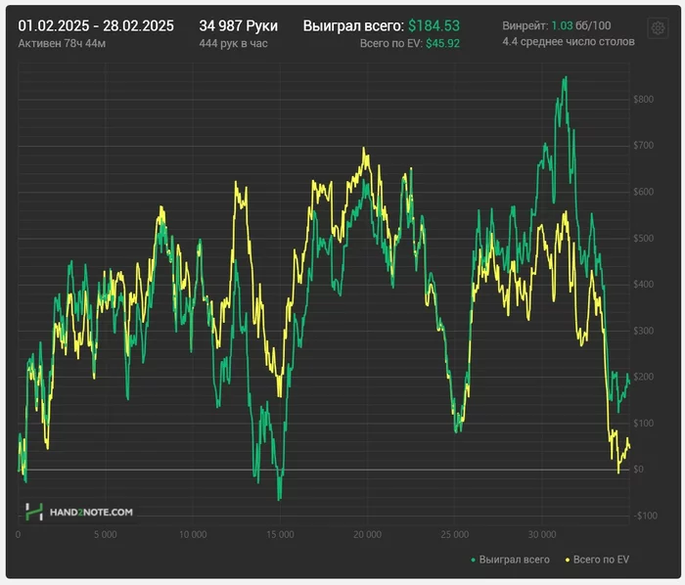Click the $800 y-axis label
This screenshot has height=585, width=685.
point(644,100)
